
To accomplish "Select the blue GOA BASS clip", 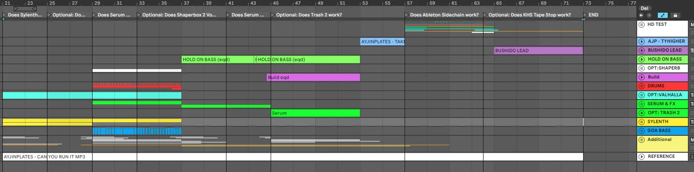I will pyautogui.click(x=137, y=131).
